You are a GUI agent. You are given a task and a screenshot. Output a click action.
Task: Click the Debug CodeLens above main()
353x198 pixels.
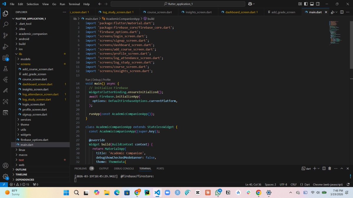pyautogui.click(x=96, y=79)
